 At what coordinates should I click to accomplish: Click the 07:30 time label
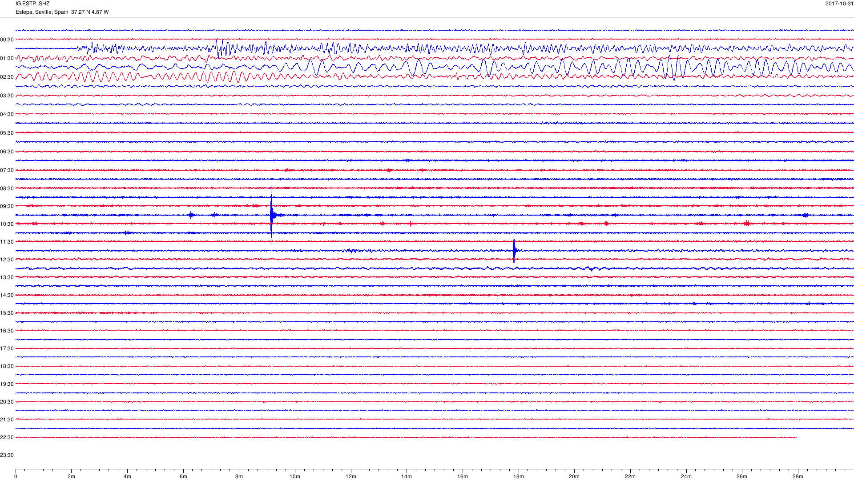point(7,170)
